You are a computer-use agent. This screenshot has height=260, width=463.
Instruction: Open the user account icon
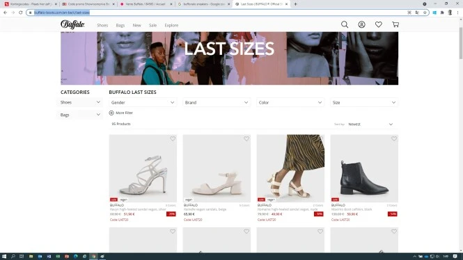[x=361, y=24]
